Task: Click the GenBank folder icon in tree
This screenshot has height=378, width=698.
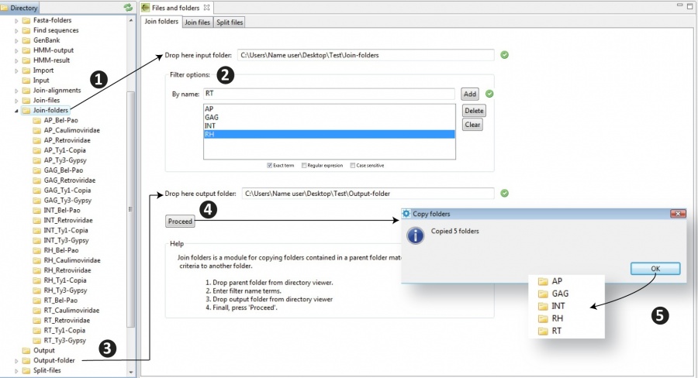Action: 26,40
